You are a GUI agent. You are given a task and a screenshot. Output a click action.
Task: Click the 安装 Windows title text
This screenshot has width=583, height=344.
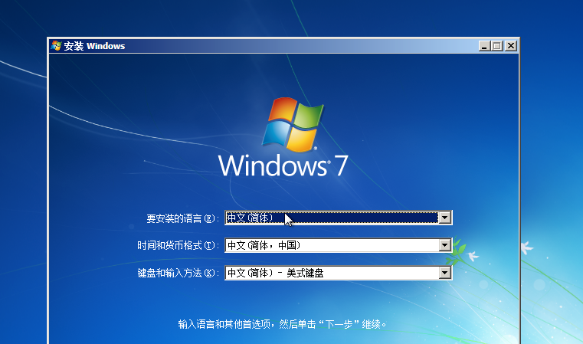coord(94,46)
